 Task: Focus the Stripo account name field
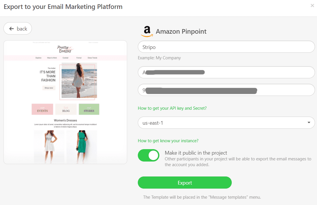(226, 47)
